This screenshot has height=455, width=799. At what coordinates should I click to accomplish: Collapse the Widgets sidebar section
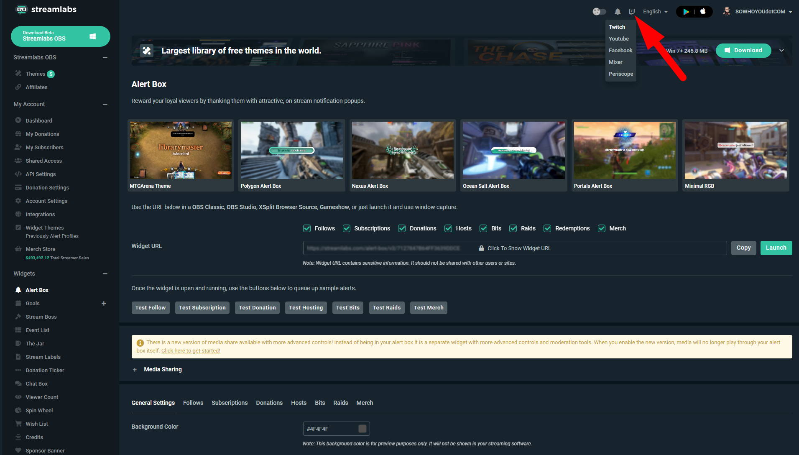[x=105, y=274]
